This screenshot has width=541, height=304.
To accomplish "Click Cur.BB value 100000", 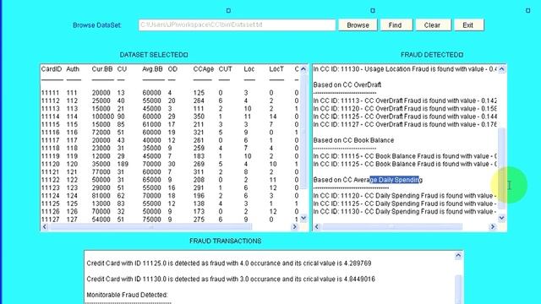I will (x=103, y=117).
